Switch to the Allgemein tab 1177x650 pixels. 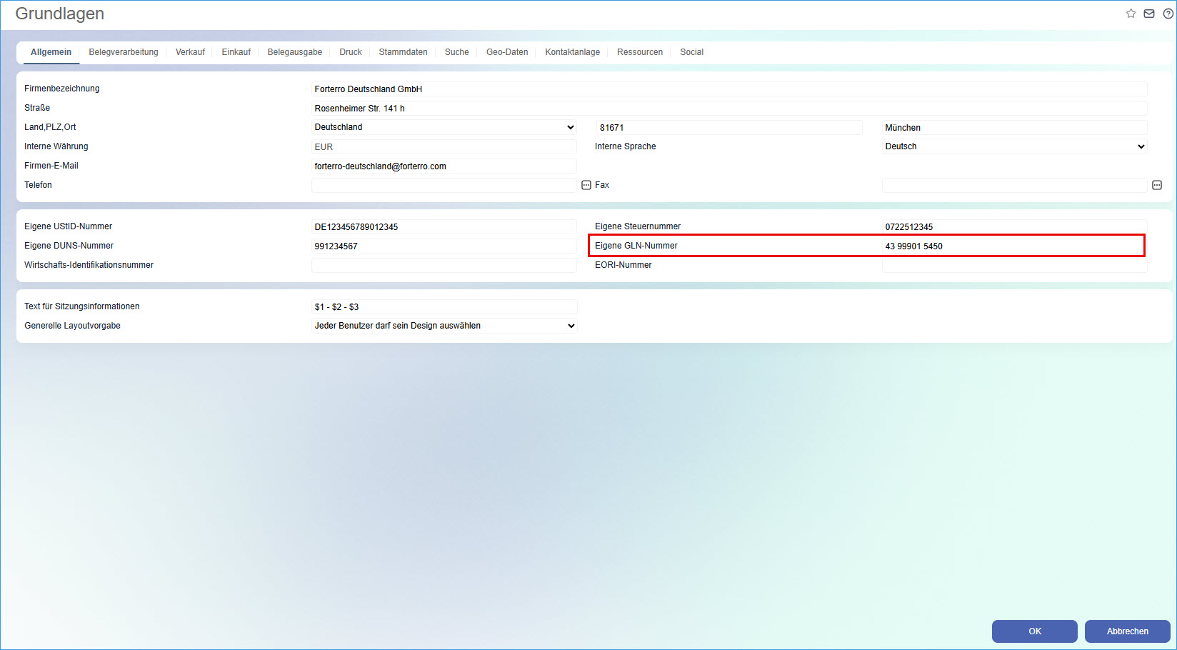coord(51,52)
